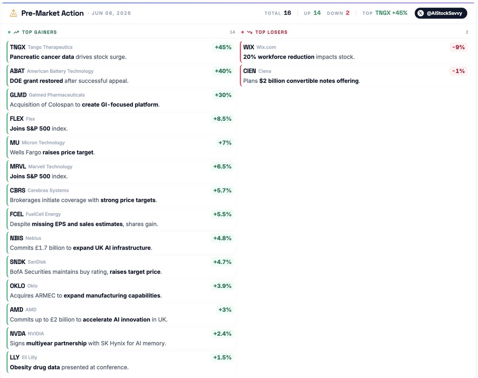
Task: Click the +4.7% badge for SanDisk
Action: click(222, 262)
